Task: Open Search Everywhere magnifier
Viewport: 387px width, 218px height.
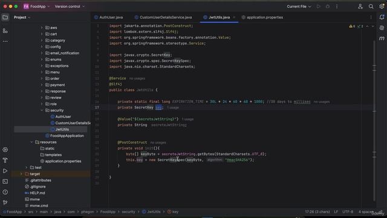Action: (x=371, y=7)
